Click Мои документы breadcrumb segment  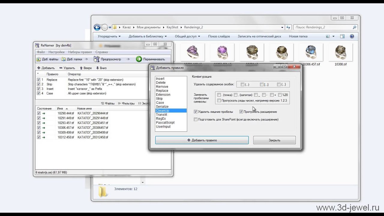148,27
